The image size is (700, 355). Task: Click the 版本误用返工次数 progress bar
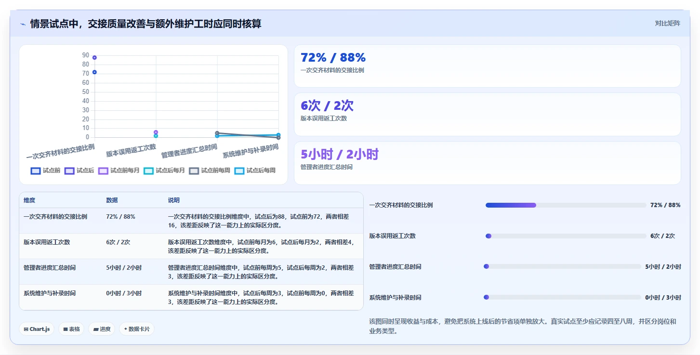566,236
